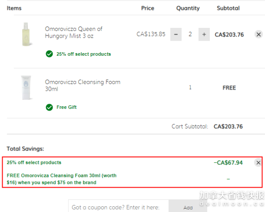Click the Subtotal column header

pos(228,8)
